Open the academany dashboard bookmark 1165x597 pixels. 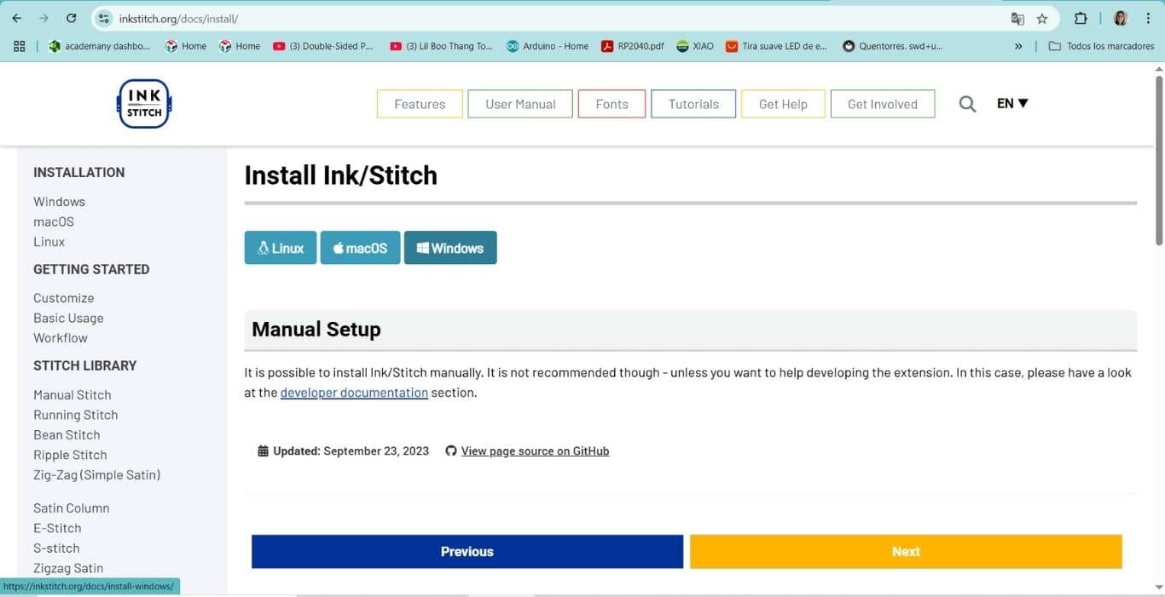coord(99,46)
